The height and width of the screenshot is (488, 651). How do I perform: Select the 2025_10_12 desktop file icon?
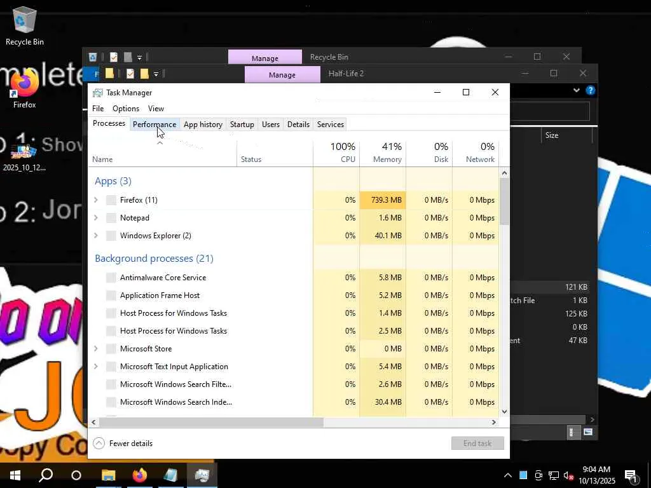tap(24, 157)
